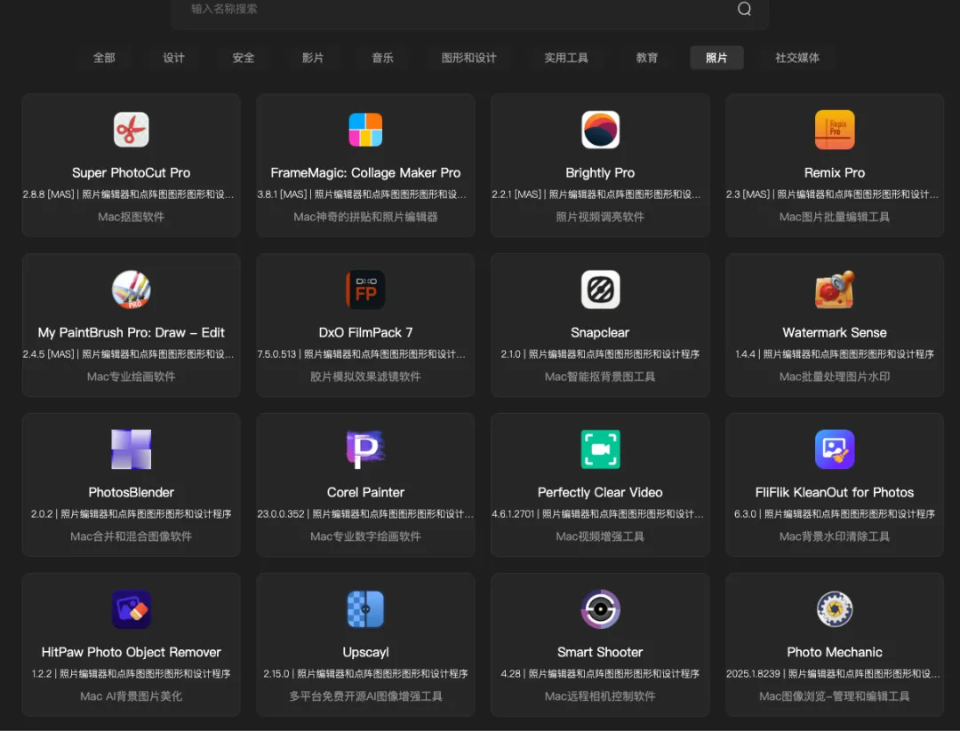Click the Mac远程相机控制软件 description
This screenshot has width=960, height=731.
[x=600, y=695]
